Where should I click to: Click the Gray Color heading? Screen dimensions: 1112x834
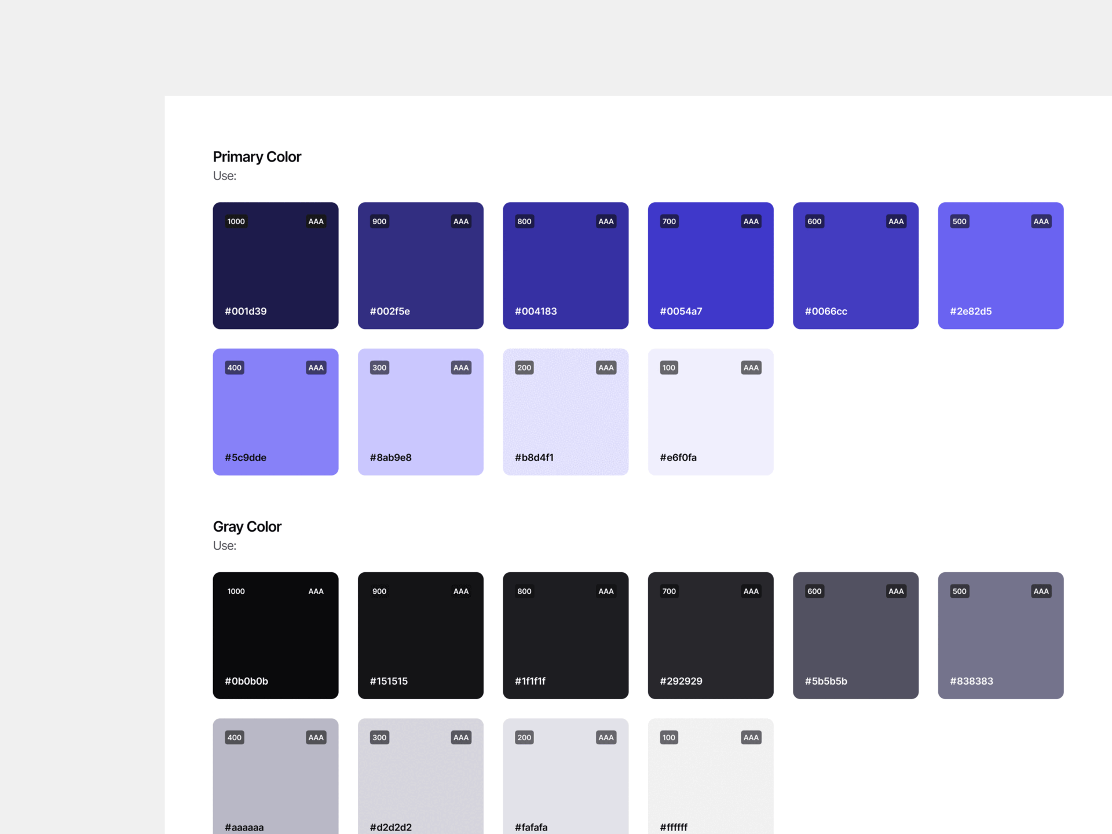(x=247, y=526)
